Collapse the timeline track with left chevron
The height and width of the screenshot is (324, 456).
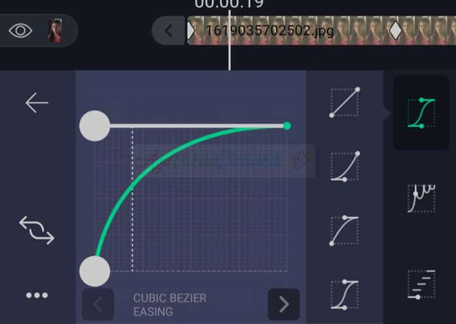point(168,31)
